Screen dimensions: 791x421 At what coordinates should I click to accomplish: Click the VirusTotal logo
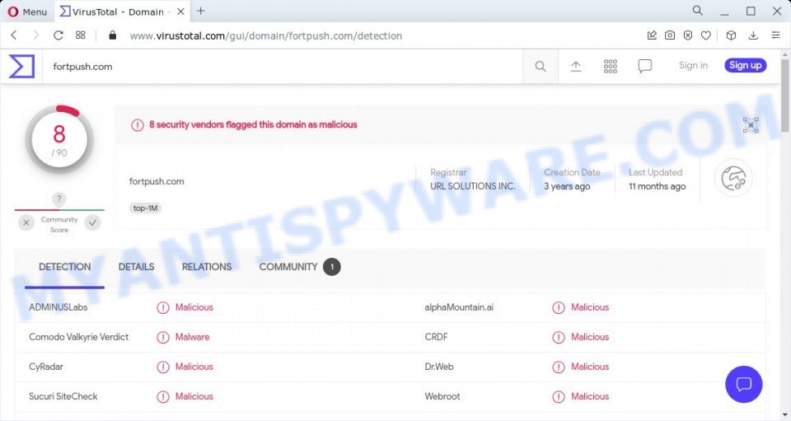coord(21,66)
